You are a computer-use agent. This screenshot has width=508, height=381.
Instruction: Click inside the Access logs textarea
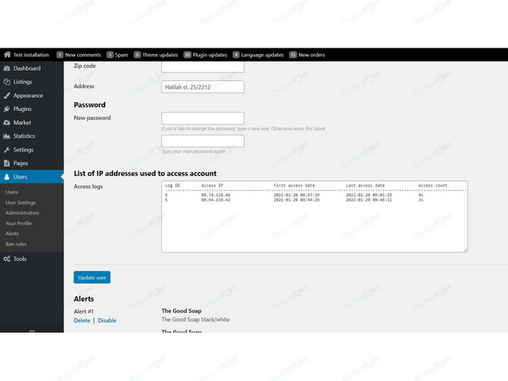314,217
